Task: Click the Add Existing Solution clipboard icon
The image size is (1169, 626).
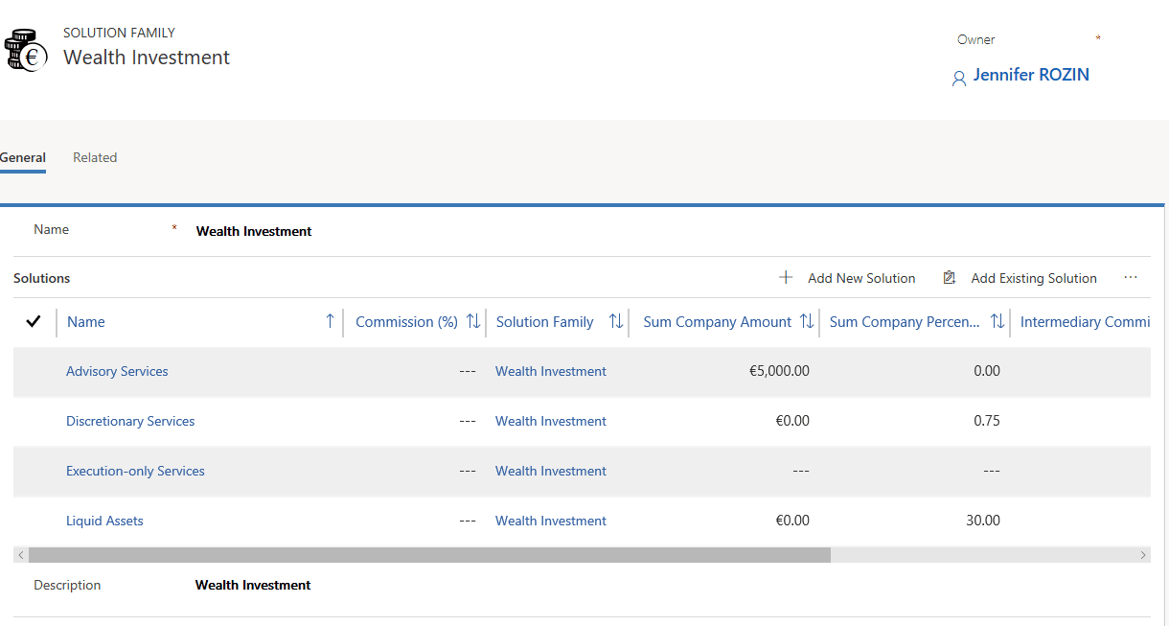Action: point(950,278)
